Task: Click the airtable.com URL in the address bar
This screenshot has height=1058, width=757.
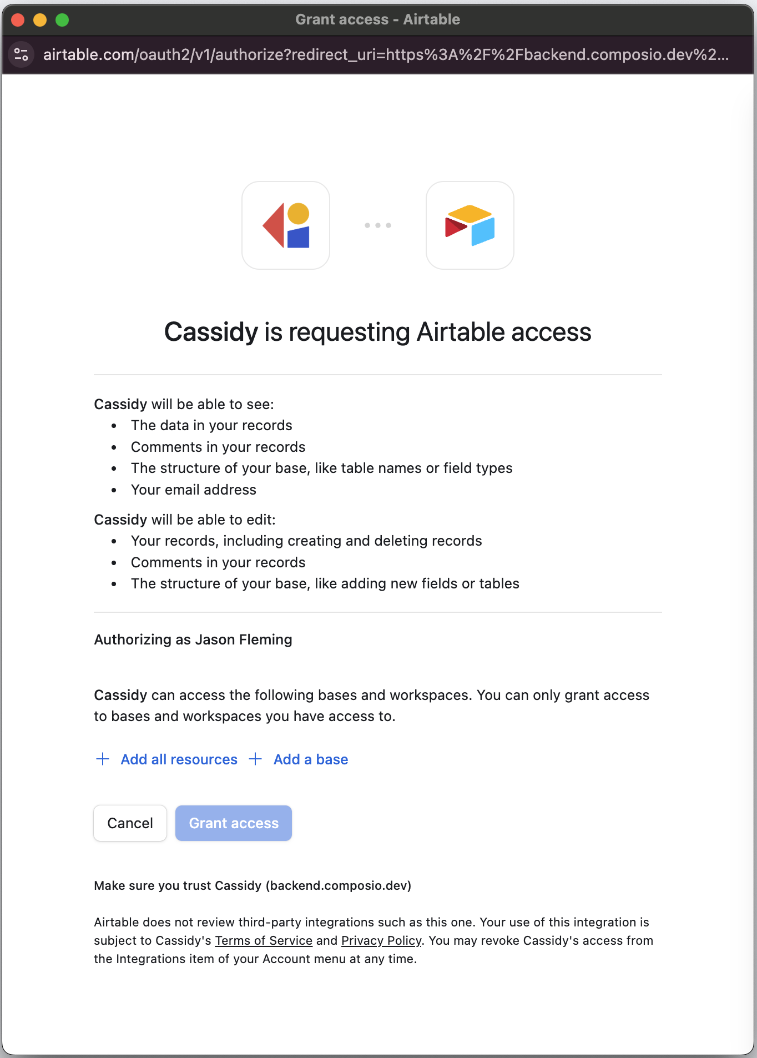Action: pos(387,54)
